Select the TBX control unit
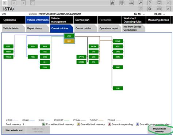The height and width of the screenshot is (135, 173). click(45, 51)
